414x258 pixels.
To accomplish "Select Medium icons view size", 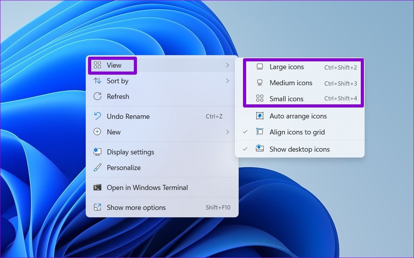I will [x=300, y=83].
